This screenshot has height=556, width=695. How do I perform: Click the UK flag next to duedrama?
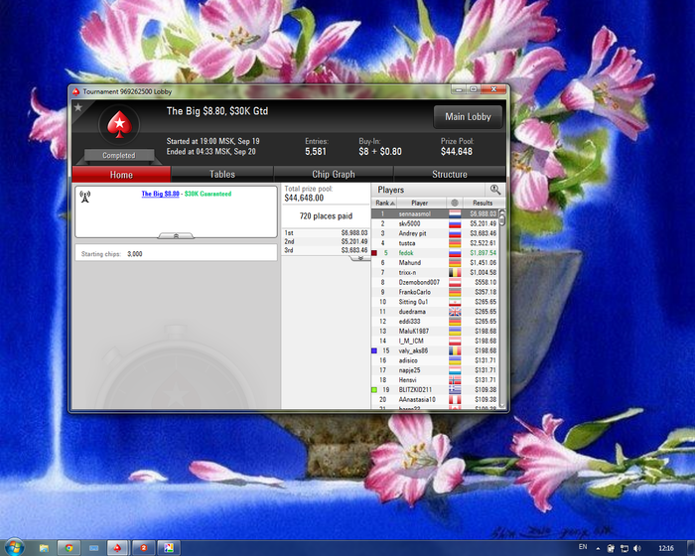pyautogui.click(x=455, y=311)
